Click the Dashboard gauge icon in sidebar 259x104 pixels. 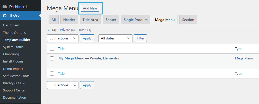[x=5, y=7]
